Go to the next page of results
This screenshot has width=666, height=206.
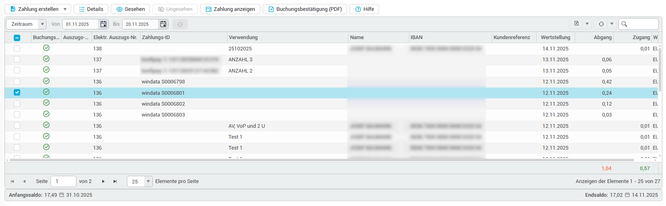point(103,181)
